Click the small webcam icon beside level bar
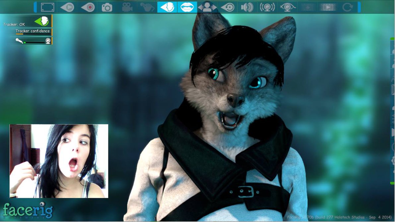 pyautogui.click(x=48, y=41)
